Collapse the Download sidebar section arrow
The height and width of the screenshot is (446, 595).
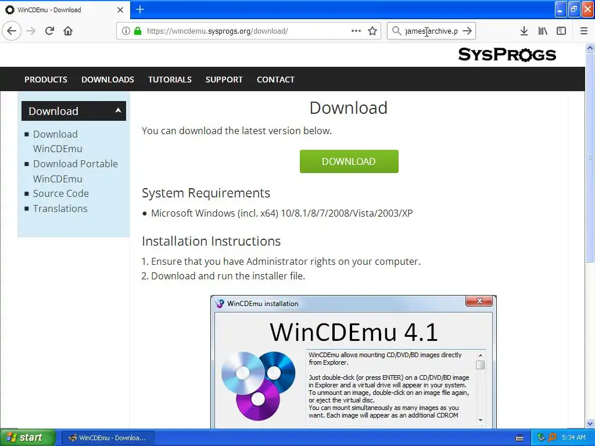click(x=118, y=110)
